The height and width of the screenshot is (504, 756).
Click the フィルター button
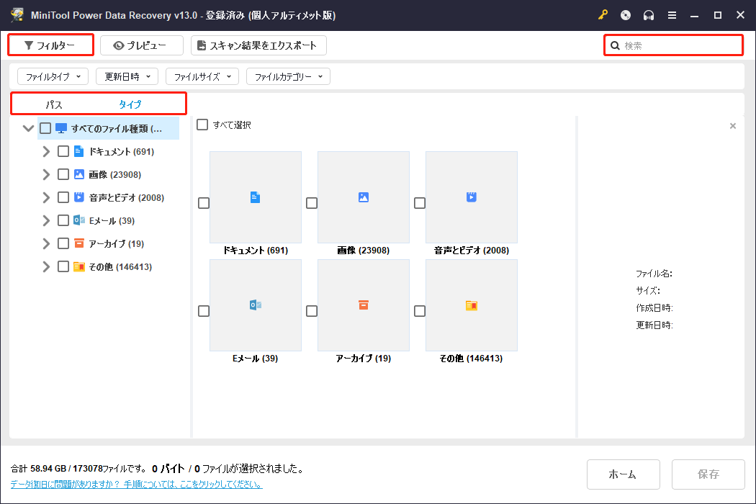click(50, 45)
